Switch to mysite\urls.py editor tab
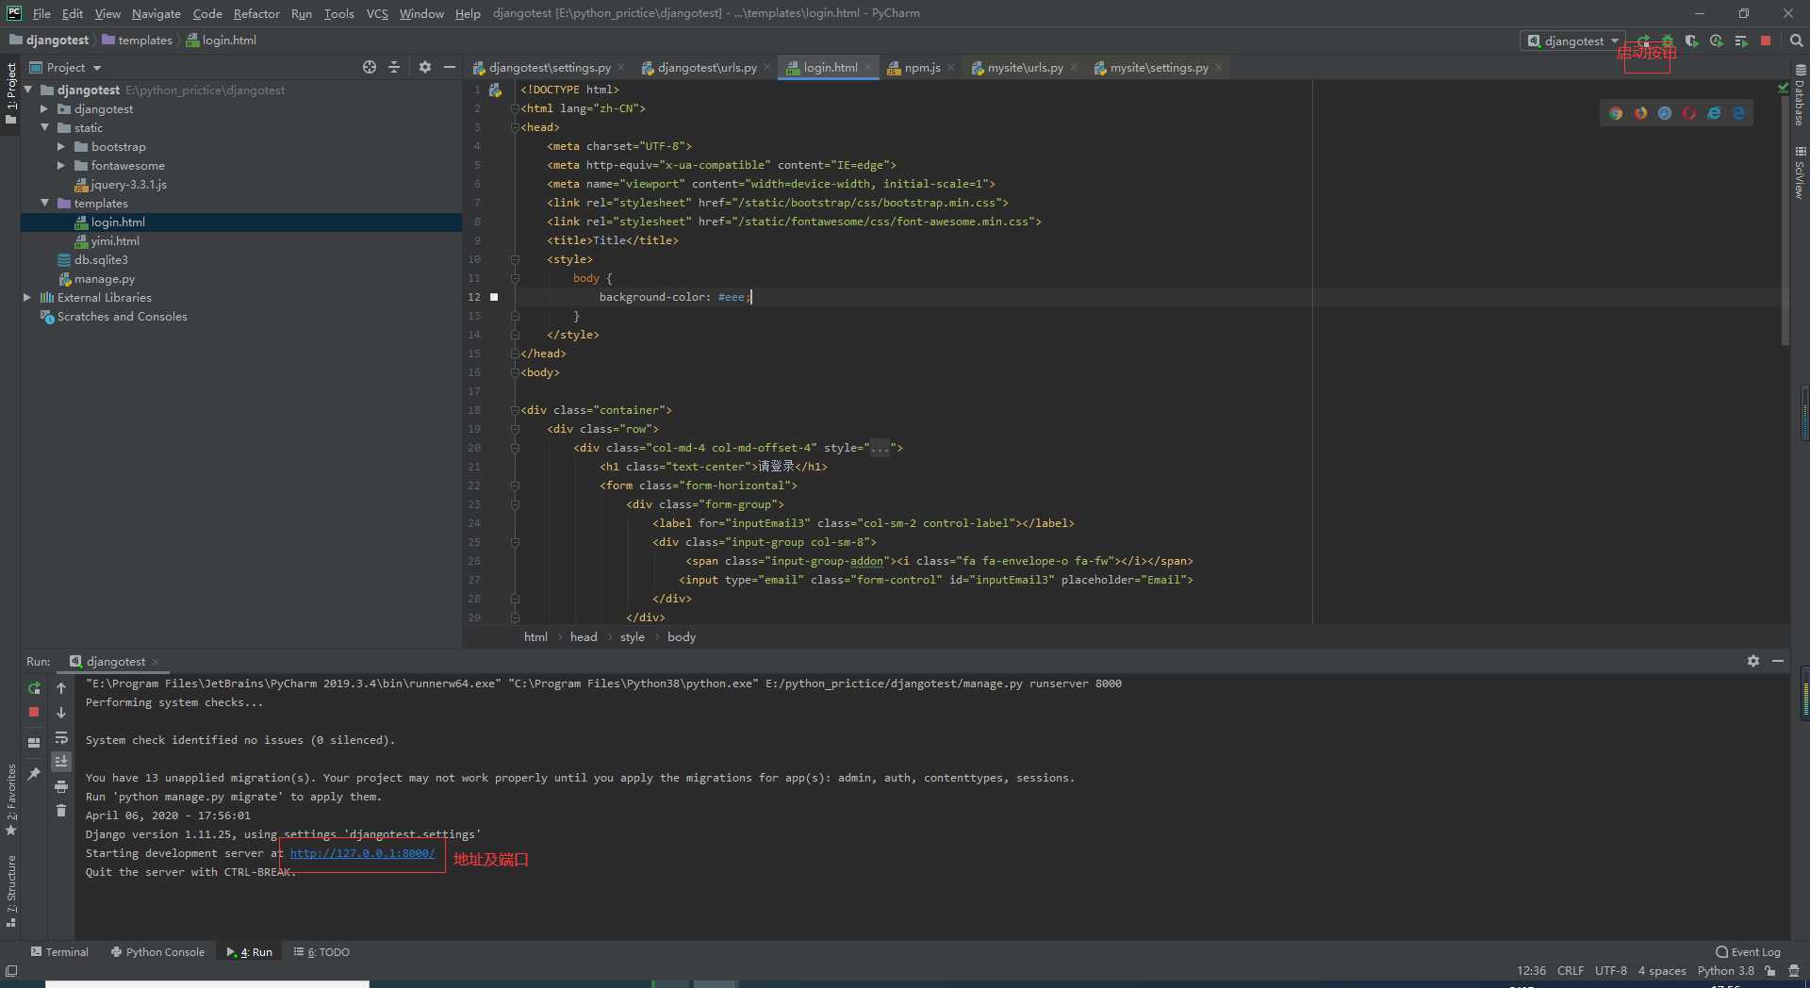Image resolution: width=1810 pixels, height=988 pixels. click(x=1024, y=68)
